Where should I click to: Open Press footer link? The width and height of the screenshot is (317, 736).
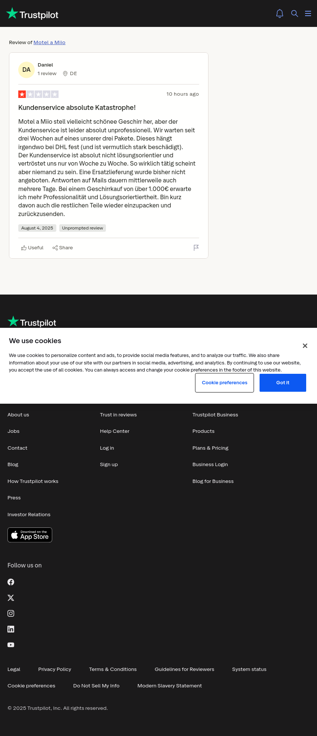click(14, 498)
